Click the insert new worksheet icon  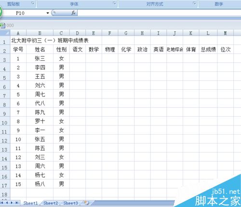(87, 203)
